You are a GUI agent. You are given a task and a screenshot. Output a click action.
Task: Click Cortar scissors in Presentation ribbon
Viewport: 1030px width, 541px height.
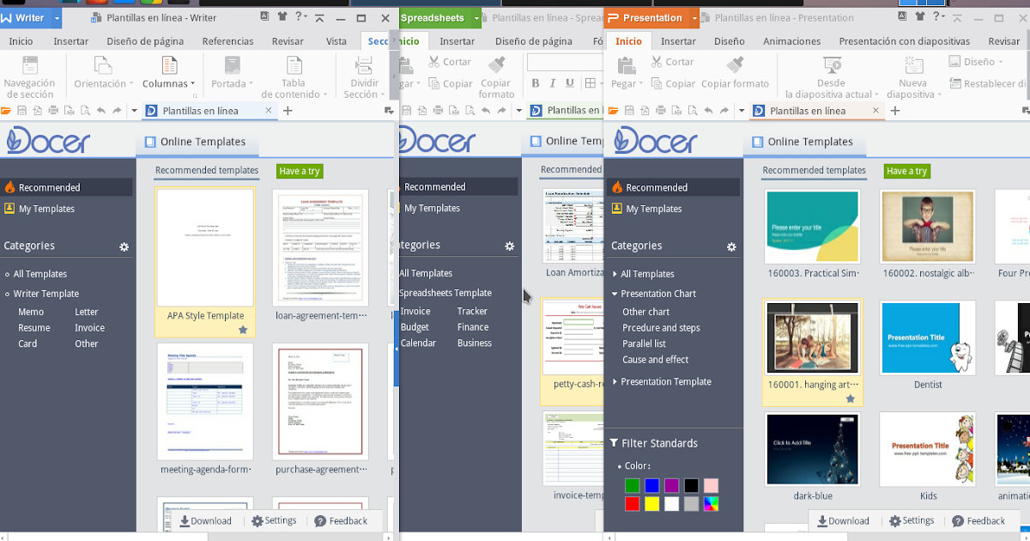click(657, 62)
